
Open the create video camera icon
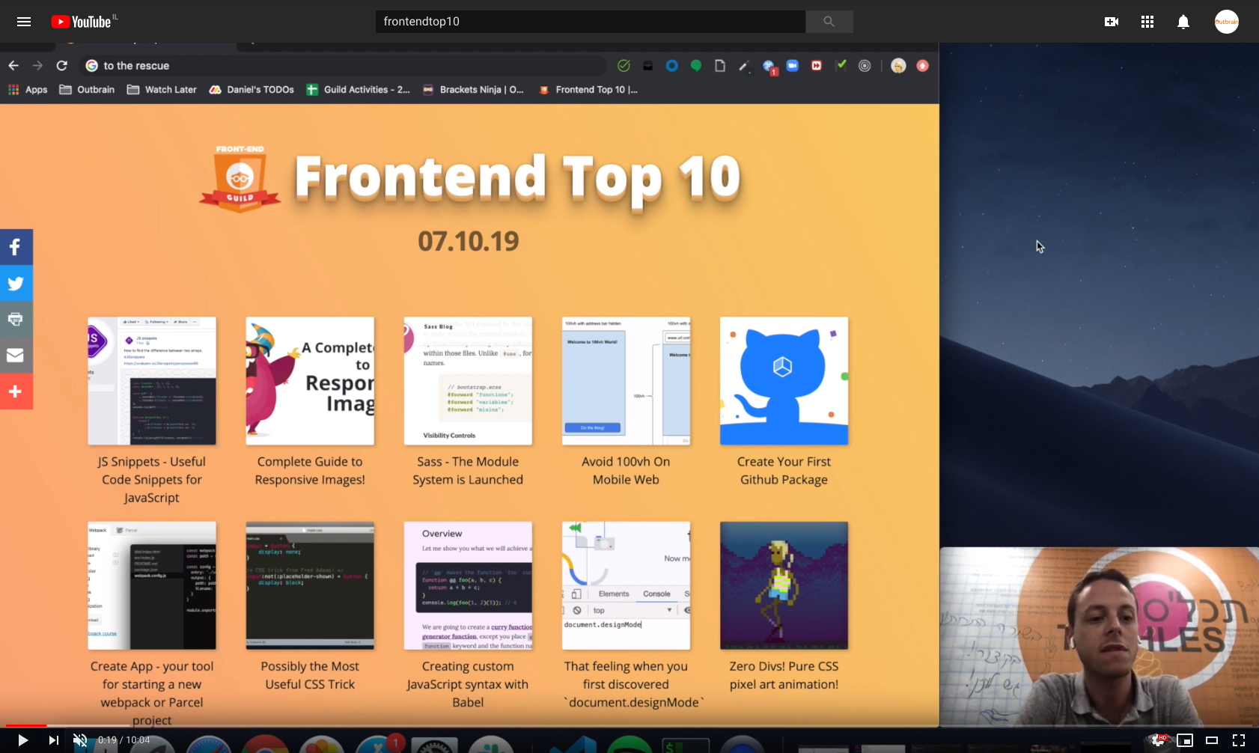(x=1112, y=22)
